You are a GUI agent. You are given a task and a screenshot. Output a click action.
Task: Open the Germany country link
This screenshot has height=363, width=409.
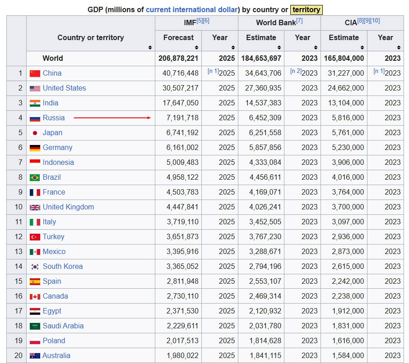57,148
